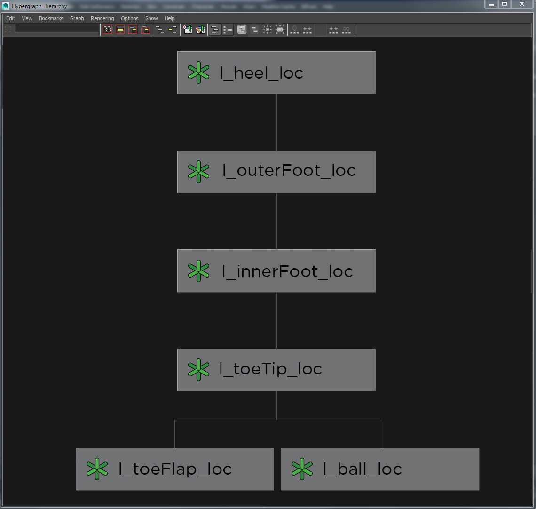Click locator icon on l_ball_loc node
The width and height of the screenshot is (536, 509).
click(x=302, y=469)
